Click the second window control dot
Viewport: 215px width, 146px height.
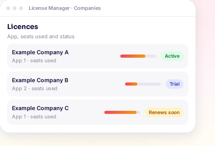[x=15, y=8]
